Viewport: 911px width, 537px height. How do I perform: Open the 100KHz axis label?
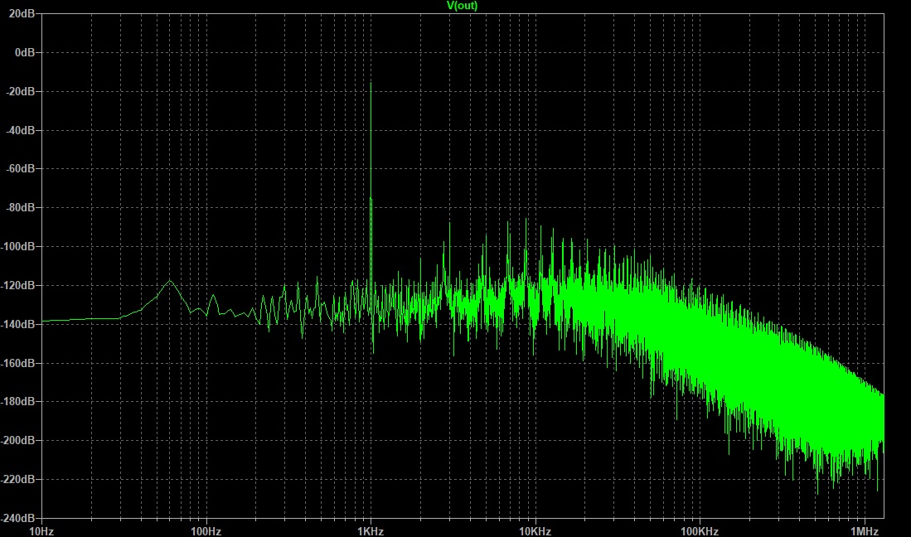(700, 530)
